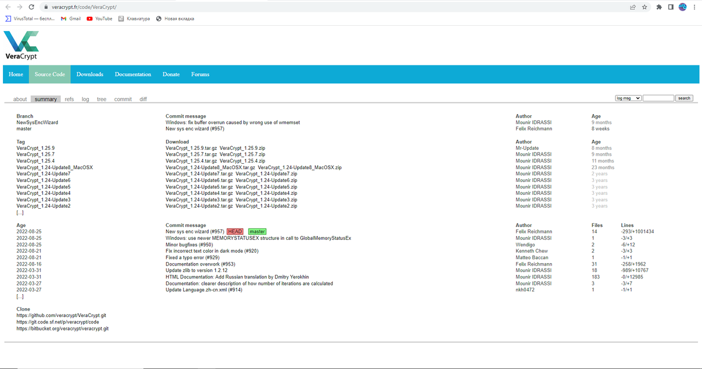This screenshot has height=369, width=702.
Task: Open the Chrome three-dot menu
Action: coord(694,7)
